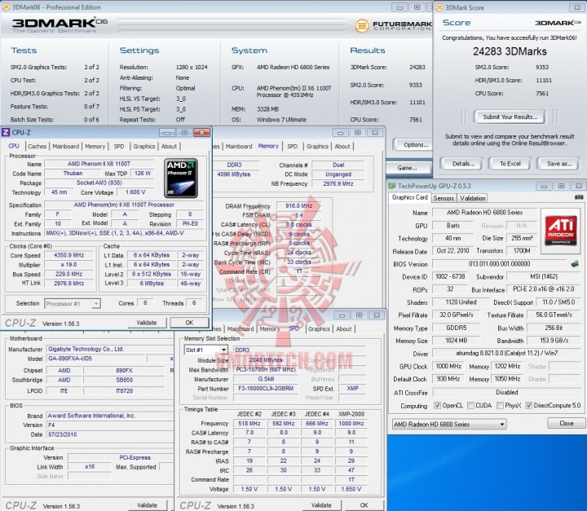
Task: Minimize the GPU-Z window
Action: [544, 186]
